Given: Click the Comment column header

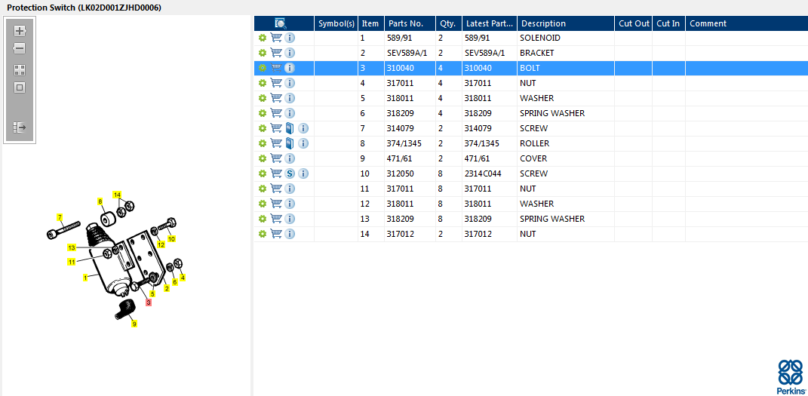Looking at the screenshot, I should point(747,23).
